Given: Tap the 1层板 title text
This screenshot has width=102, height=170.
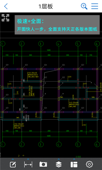Looking at the screenshot, I should point(46,7).
